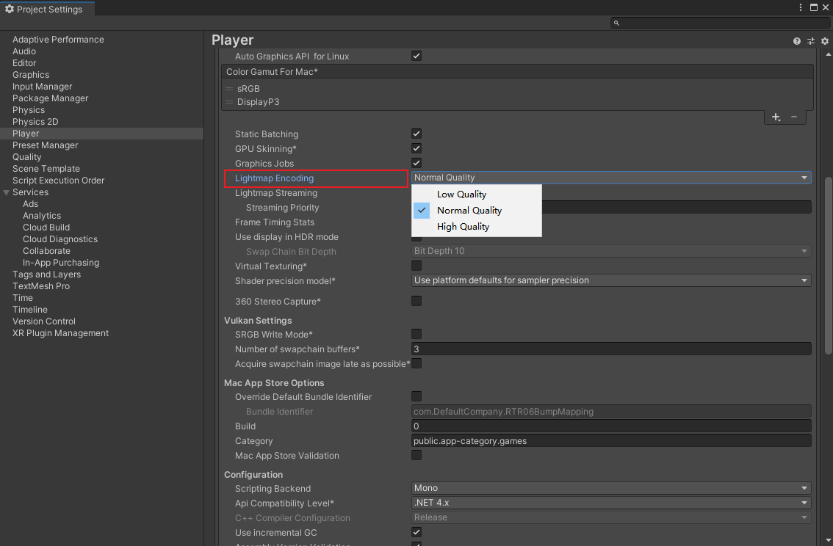Open C++ Compiler Configuration dropdown
This screenshot has height=546, width=833.
tap(611, 517)
